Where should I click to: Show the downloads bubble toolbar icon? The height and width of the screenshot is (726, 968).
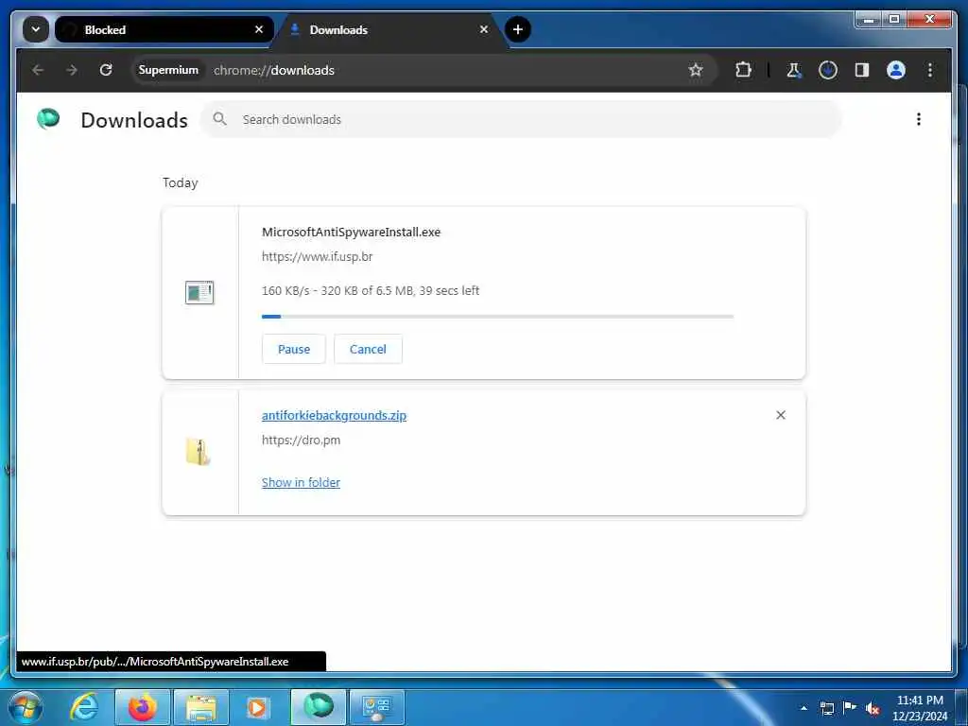828,70
